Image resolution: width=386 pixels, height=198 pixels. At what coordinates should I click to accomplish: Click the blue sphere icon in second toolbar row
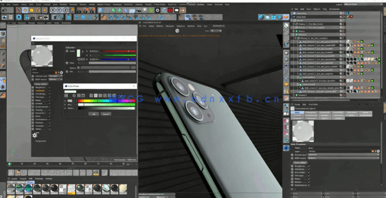(19, 17)
